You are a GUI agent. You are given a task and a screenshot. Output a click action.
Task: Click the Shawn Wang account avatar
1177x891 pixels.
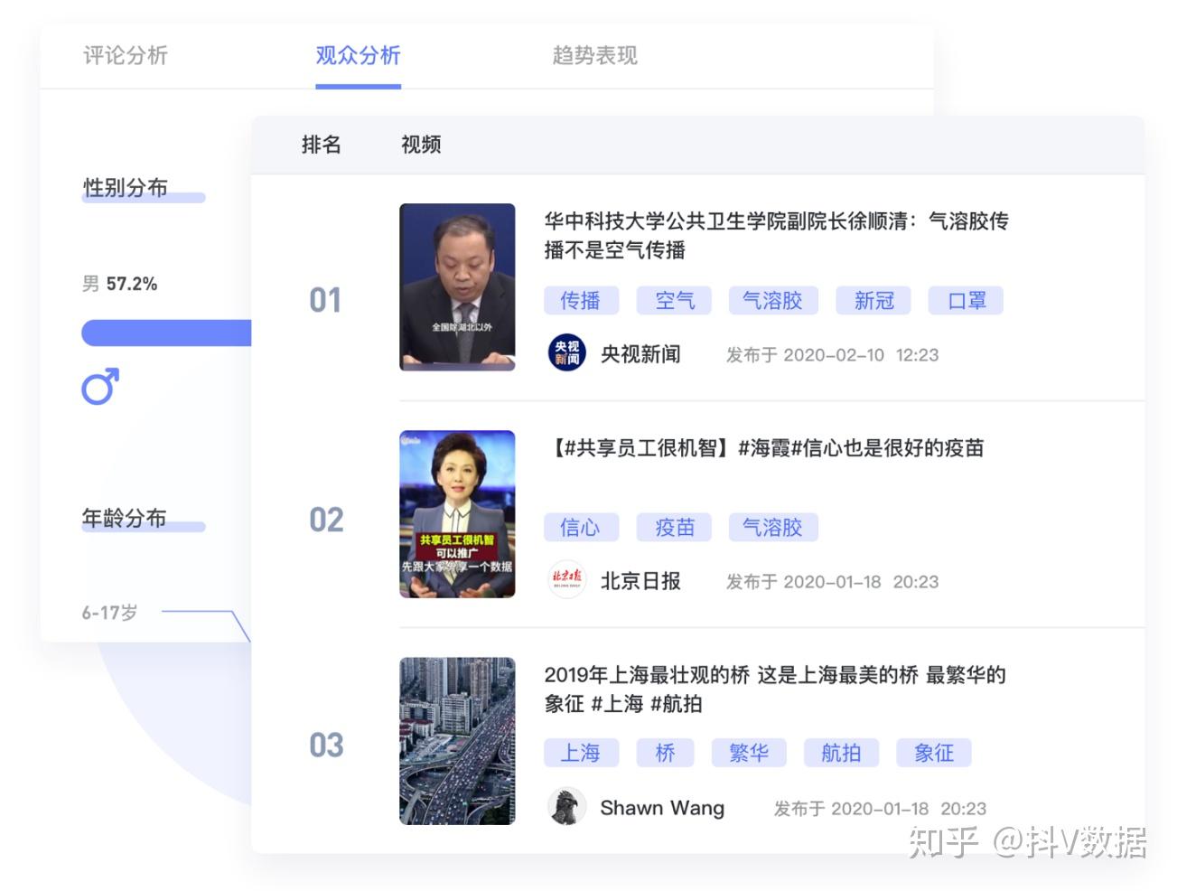pos(567,806)
